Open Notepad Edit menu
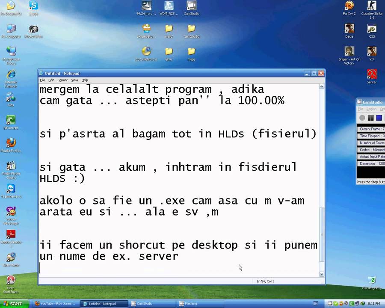This screenshot has height=308, width=385. point(51,80)
